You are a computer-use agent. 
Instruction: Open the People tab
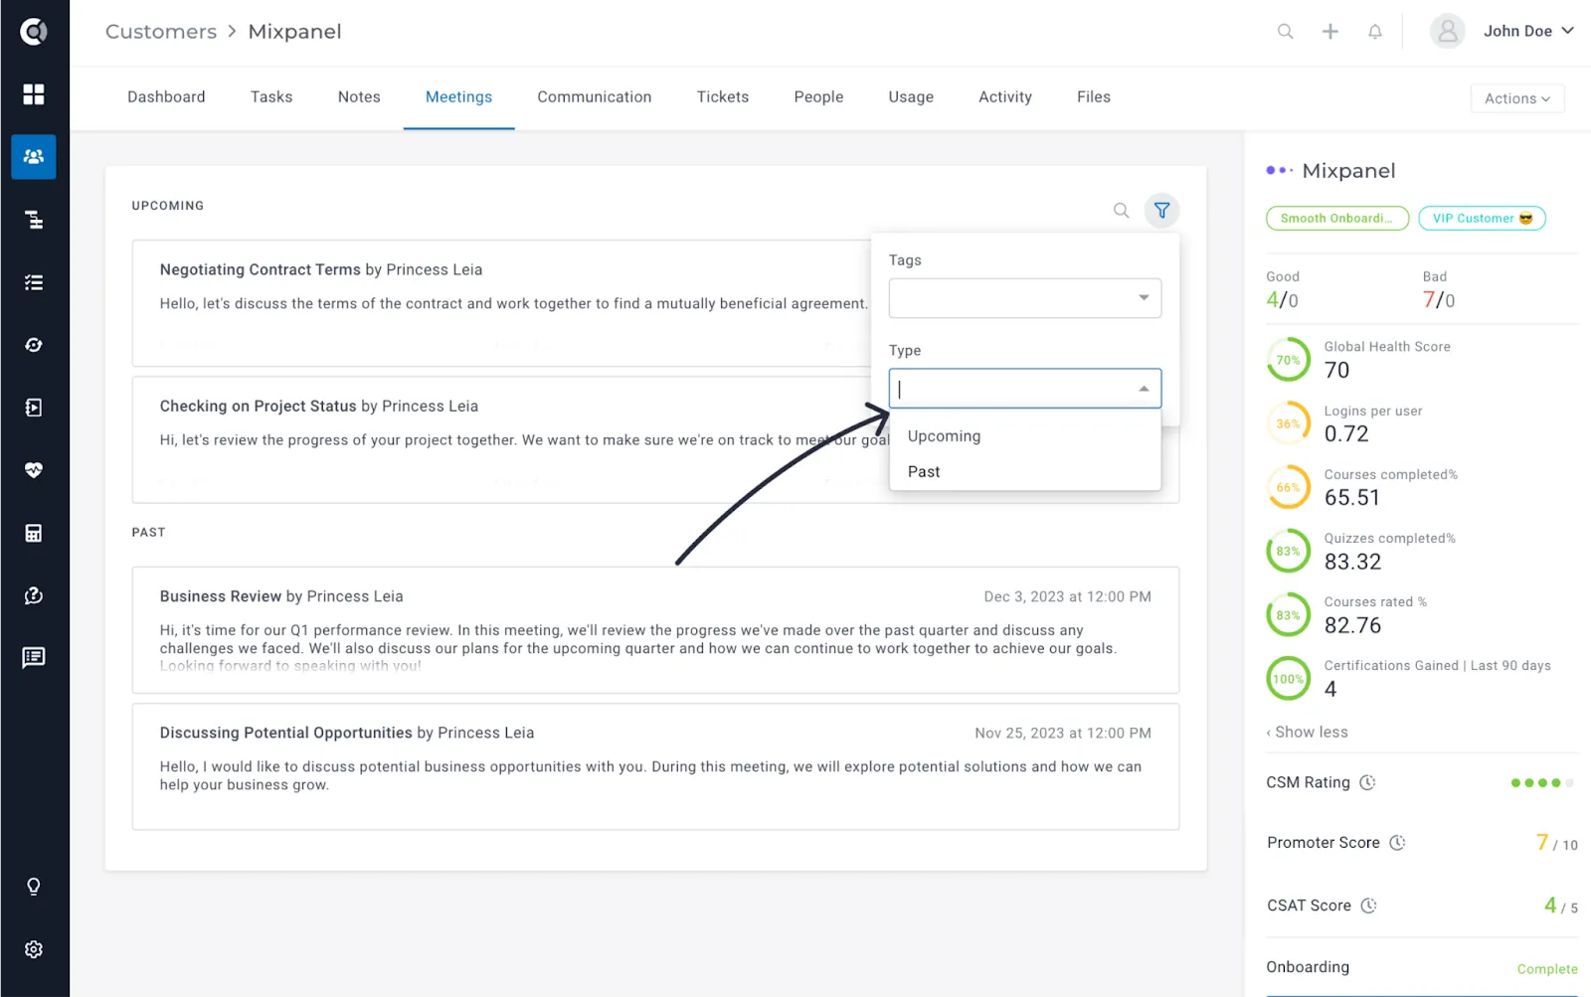click(818, 97)
